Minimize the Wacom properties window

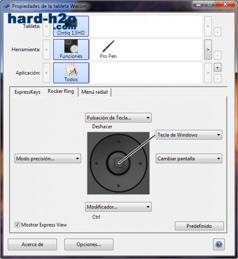click(x=198, y=5)
